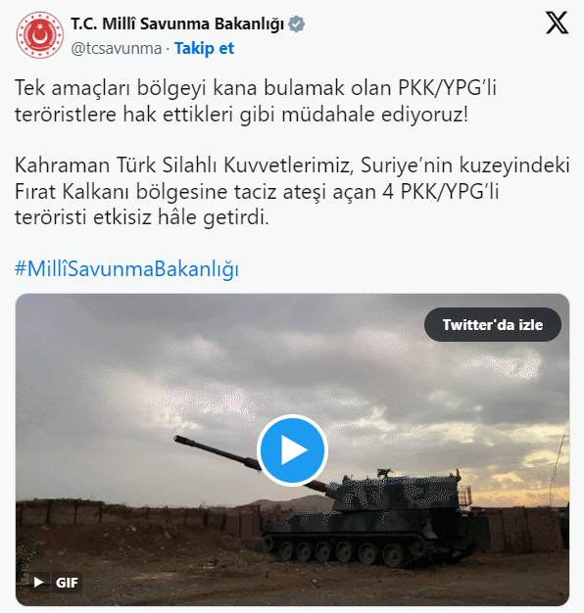
Task: Click the @tcsavunma handle
Action: point(117,49)
